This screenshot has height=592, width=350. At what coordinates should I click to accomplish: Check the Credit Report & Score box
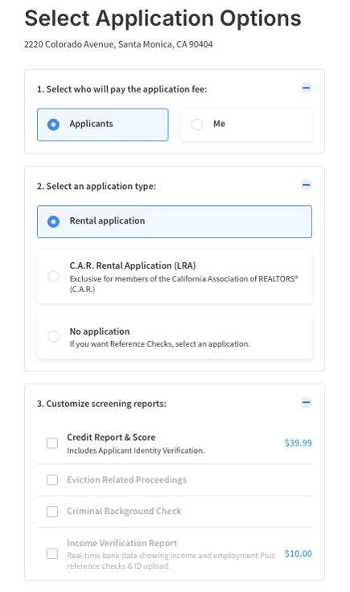[52, 443]
